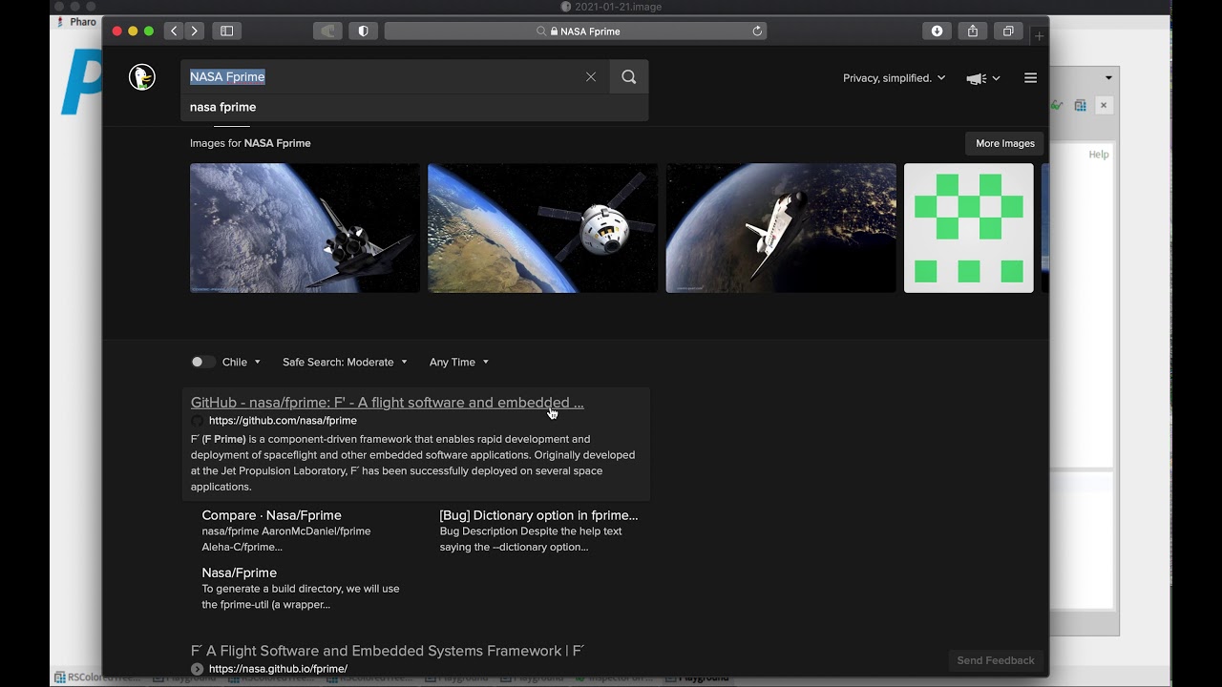This screenshot has width=1222, height=687.
Task: Reload the page in the address bar
Action: pyautogui.click(x=757, y=31)
